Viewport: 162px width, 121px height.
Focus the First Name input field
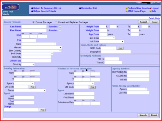click(34, 31)
